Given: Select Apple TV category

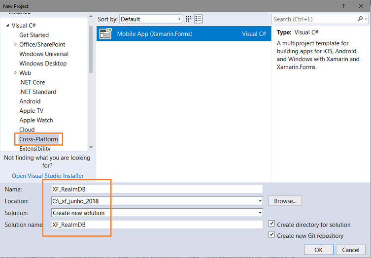Looking at the screenshot, I should click(x=31, y=111).
